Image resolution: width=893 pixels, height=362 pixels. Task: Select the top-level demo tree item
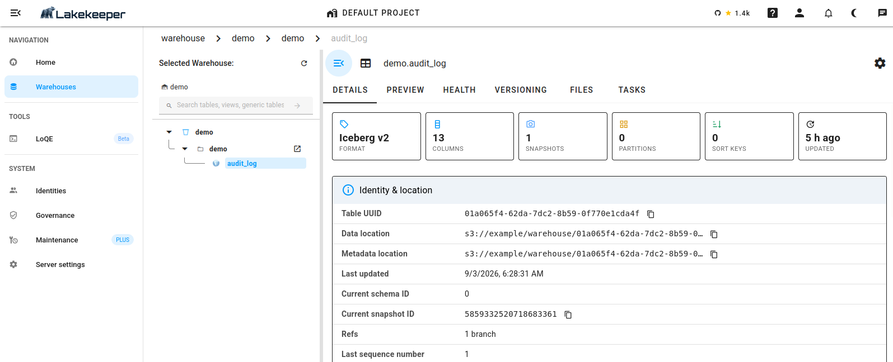pyautogui.click(x=204, y=132)
